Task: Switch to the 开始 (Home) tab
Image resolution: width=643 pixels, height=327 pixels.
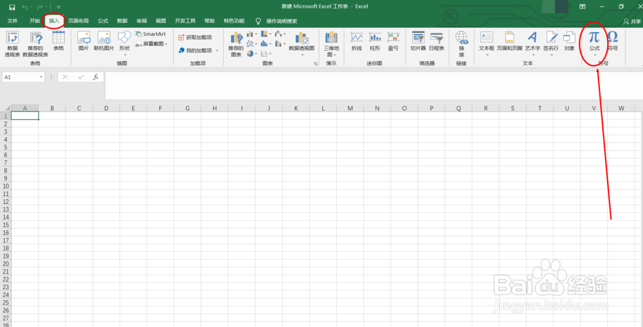Action: (35, 21)
